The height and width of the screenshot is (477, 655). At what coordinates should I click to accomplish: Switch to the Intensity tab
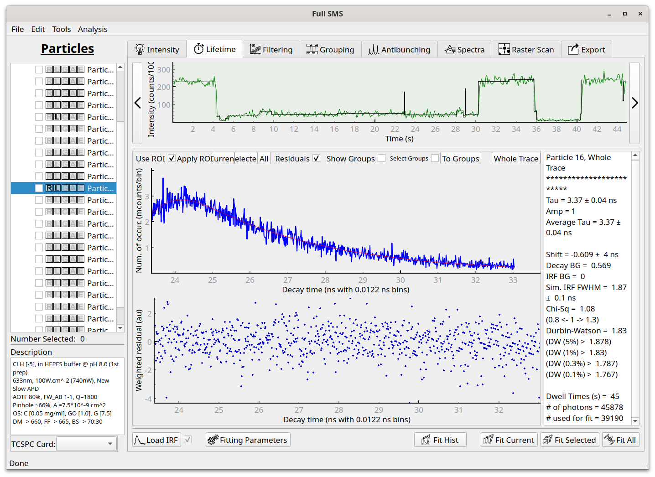[157, 49]
